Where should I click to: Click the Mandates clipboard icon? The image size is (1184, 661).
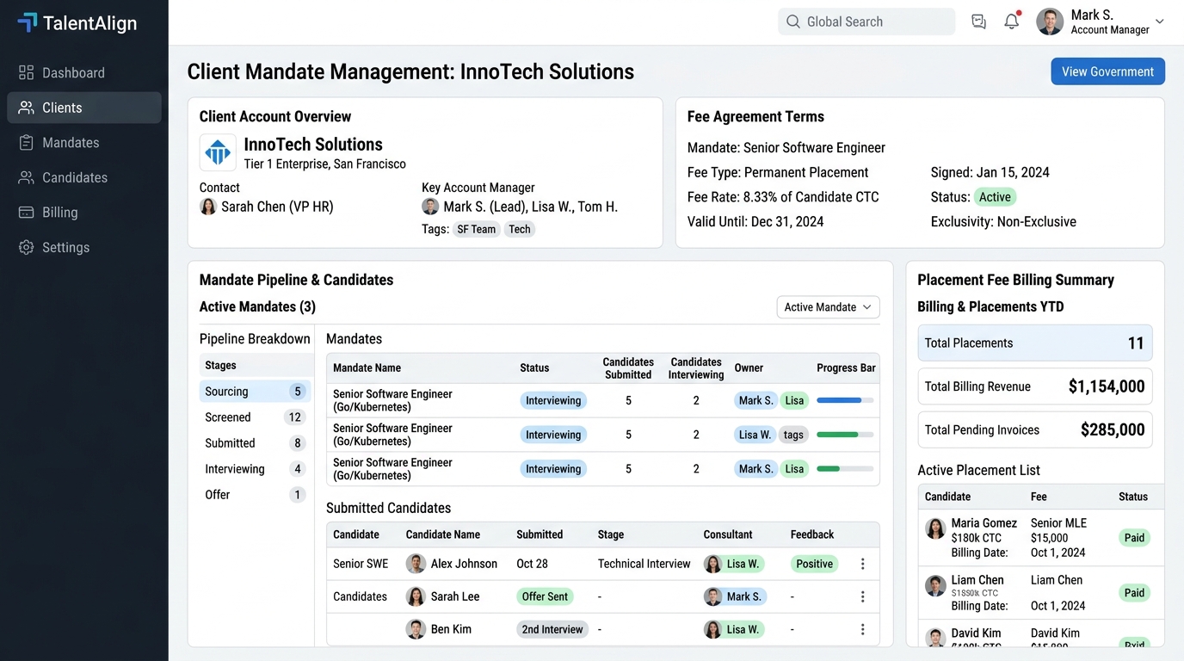point(27,143)
